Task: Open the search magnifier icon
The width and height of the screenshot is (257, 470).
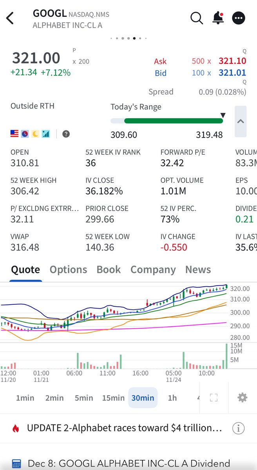Action: pyautogui.click(x=196, y=18)
